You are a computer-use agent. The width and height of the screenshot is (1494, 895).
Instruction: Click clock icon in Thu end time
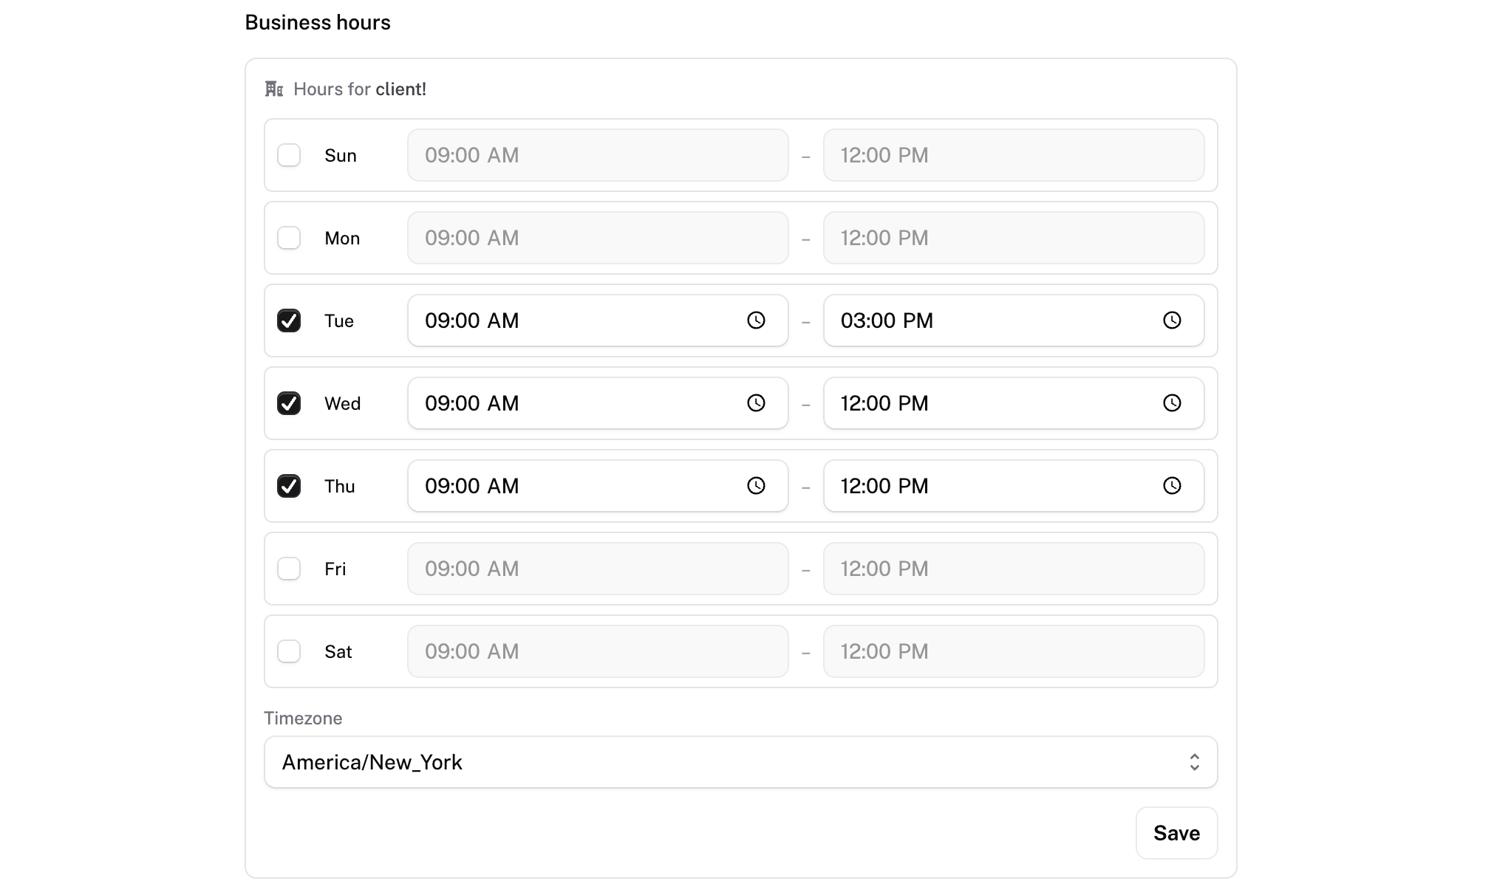pyautogui.click(x=1172, y=486)
